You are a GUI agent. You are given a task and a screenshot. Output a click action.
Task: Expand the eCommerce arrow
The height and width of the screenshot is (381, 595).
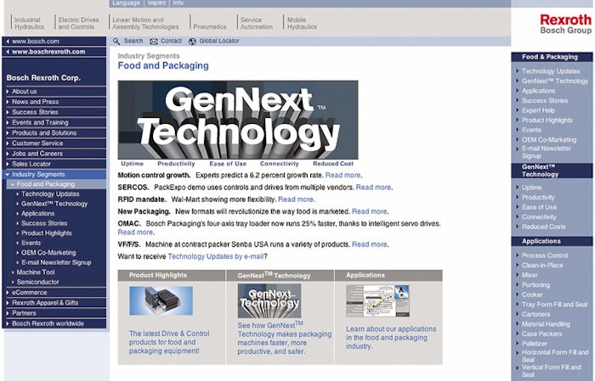[x=8, y=293]
